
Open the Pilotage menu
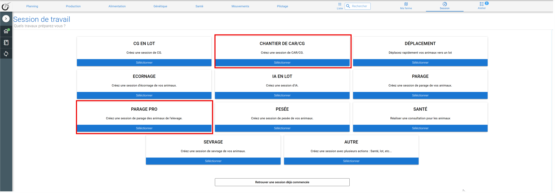[x=283, y=6]
